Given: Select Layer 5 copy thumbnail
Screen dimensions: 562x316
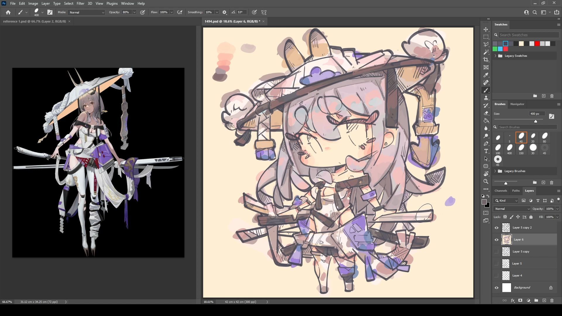Looking at the screenshot, I should click(x=506, y=252).
